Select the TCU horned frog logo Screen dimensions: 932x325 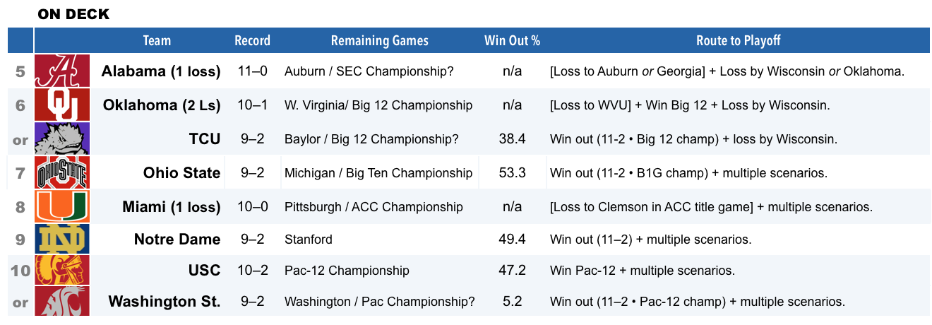click(x=63, y=138)
